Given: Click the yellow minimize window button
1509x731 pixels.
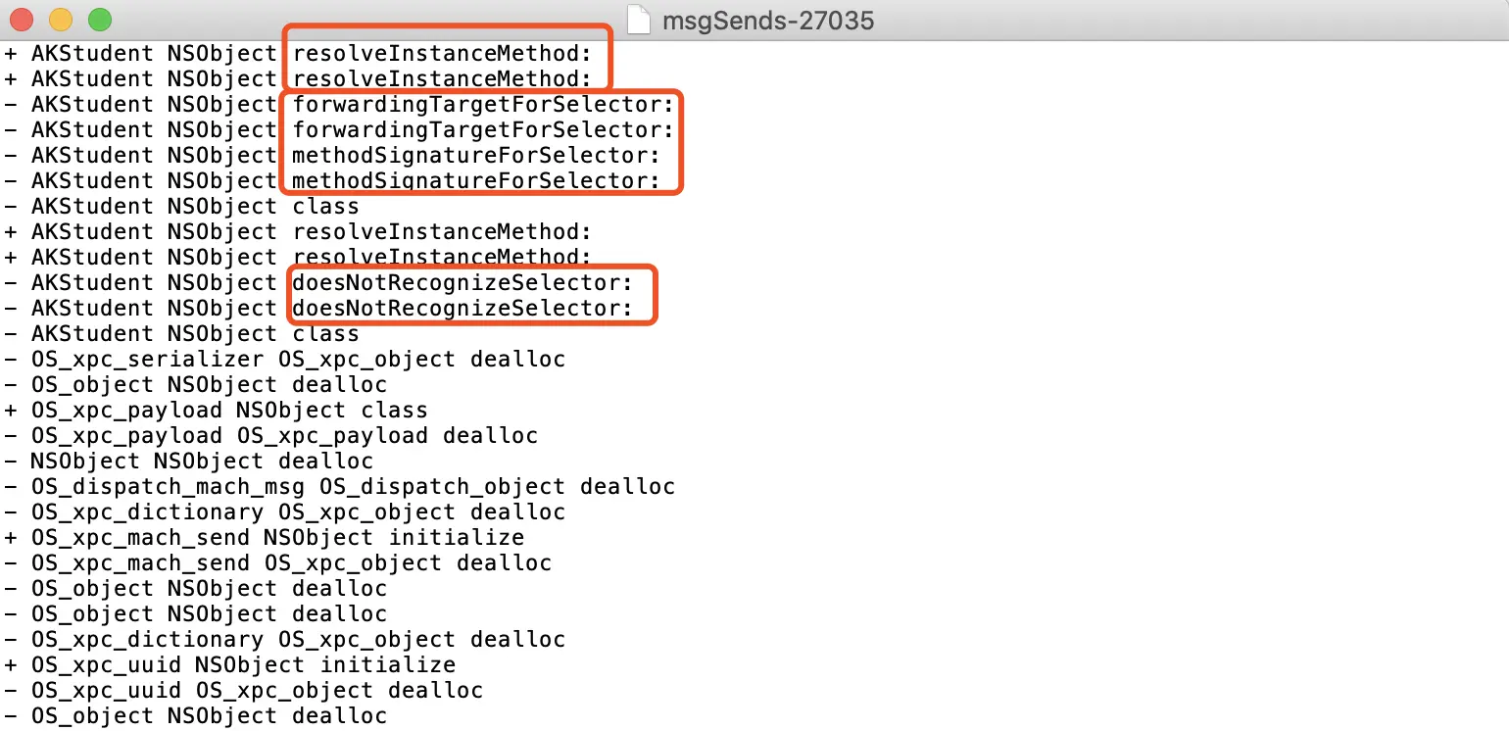Looking at the screenshot, I should tap(61, 19).
